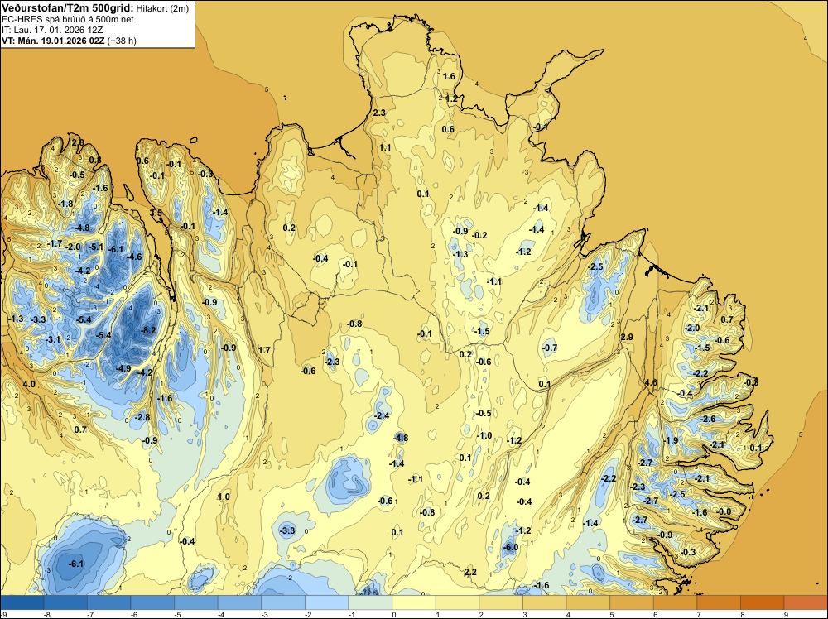Click the "IT: Lau. 17. 01. 2026 12Z" line
The image size is (828, 619).
(x=52, y=30)
